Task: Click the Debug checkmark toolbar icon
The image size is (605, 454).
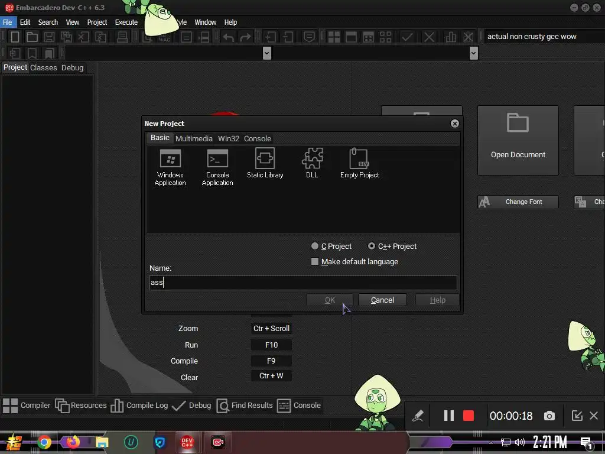Action: pyautogui.click(x=407, y=37)
